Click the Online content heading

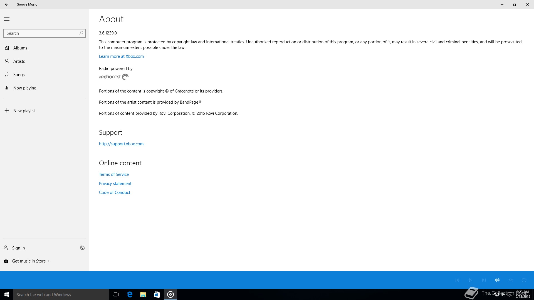point(120,163)
